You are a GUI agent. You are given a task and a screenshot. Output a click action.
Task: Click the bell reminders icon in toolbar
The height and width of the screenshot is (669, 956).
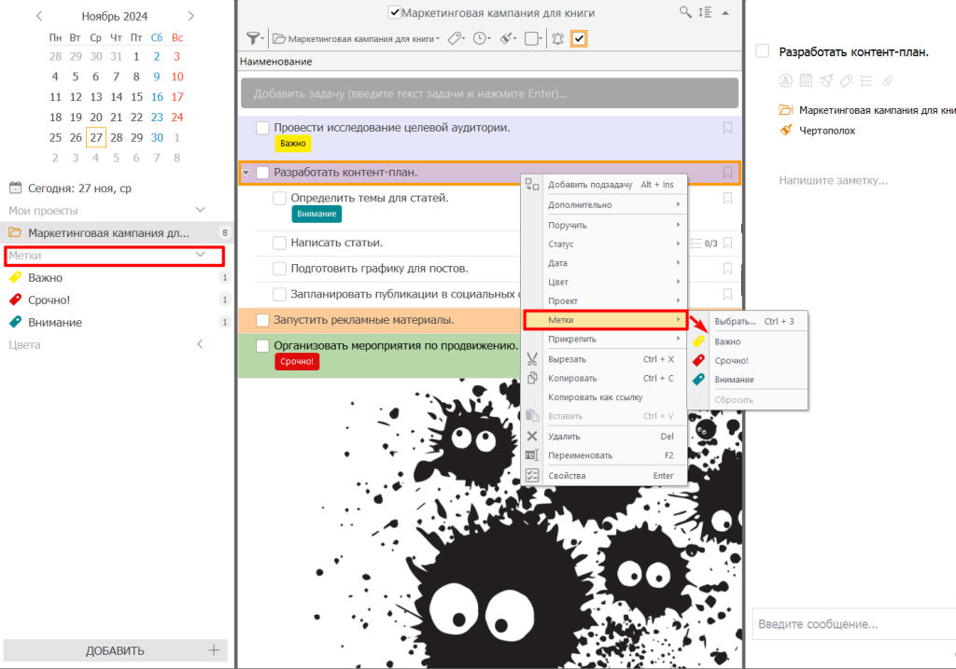[558, 38]
